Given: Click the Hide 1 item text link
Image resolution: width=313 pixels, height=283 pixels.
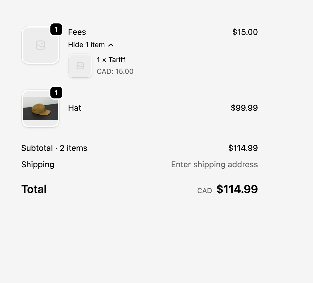Looking at the screenshot, I should tap(86, 45).
